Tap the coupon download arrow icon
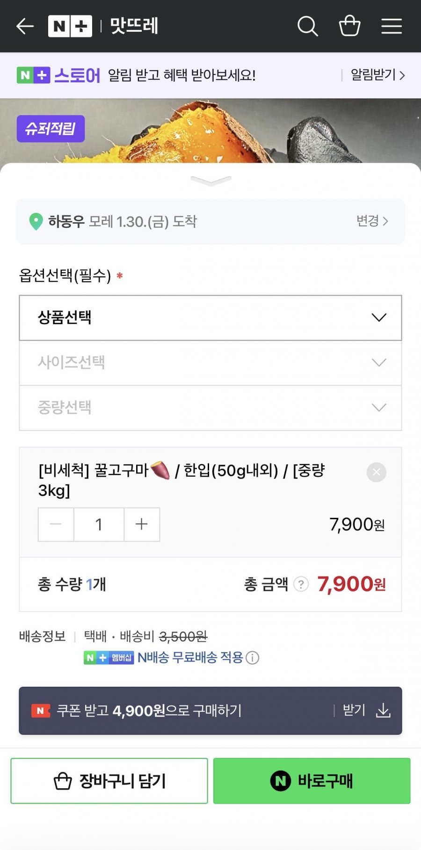The height and width of the screenshot is (850, 421). pyautogui.click(x=383, y=710)
